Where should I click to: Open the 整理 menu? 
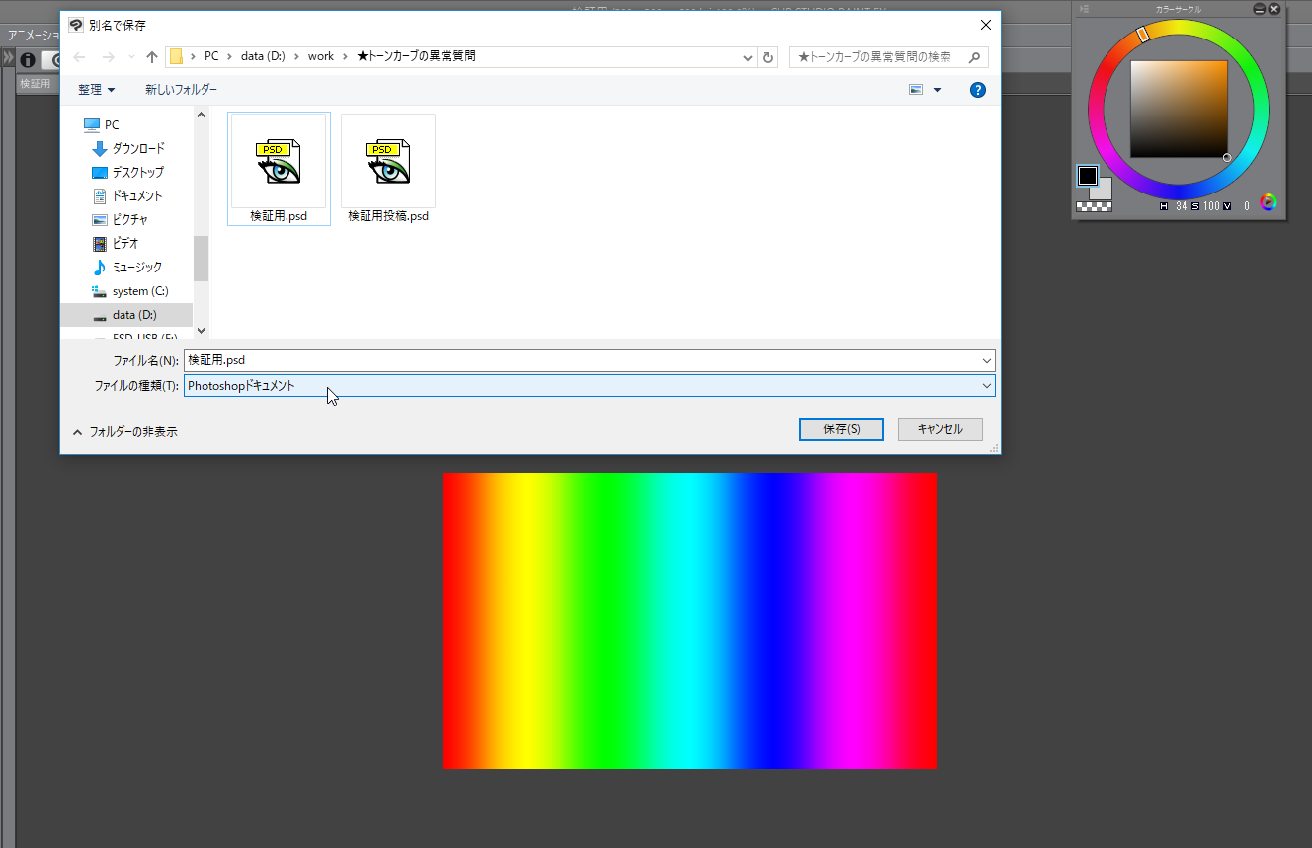coord(96,90)
